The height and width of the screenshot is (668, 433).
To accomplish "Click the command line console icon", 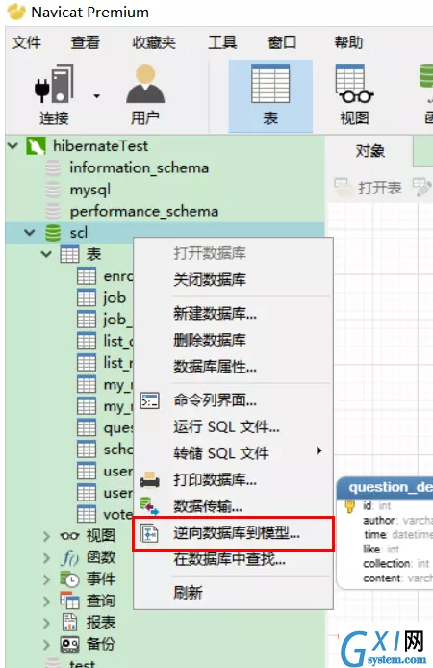I will pos(150,400).
